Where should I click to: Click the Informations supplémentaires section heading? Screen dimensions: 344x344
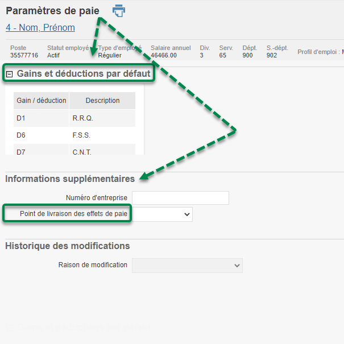click(x=70, y=179)
